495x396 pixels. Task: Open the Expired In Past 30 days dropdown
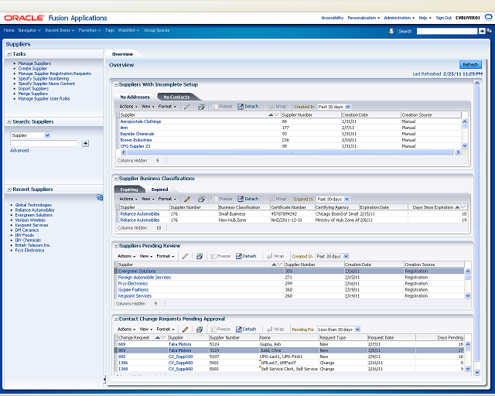[x=346, y=200]
